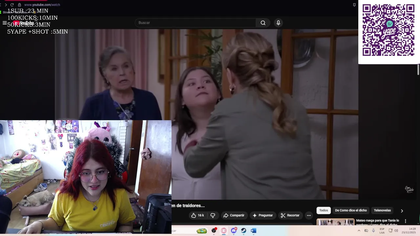
Task: Click the padlock site info icon
Action: 19,5
